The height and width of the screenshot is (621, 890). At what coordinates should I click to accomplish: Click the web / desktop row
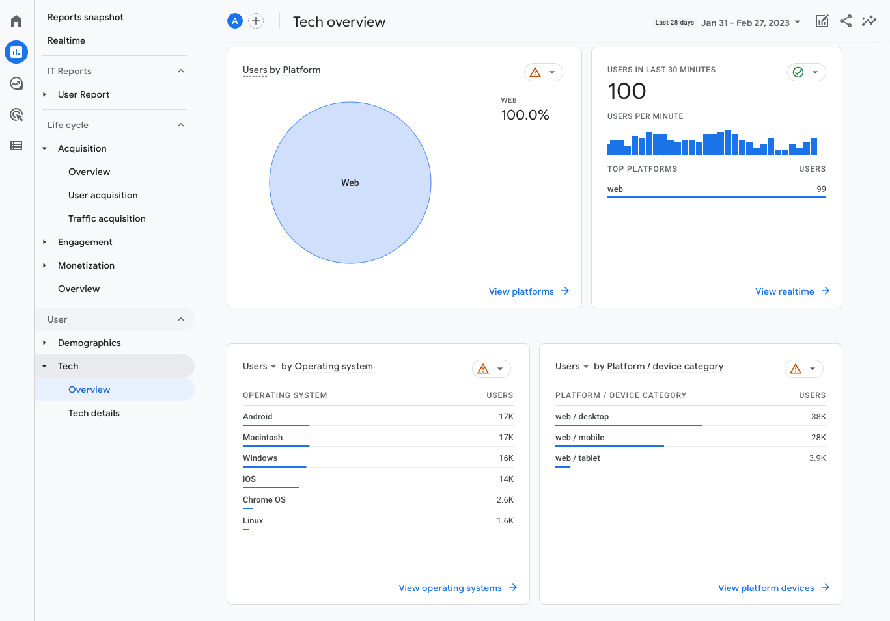tap(690, 416)
